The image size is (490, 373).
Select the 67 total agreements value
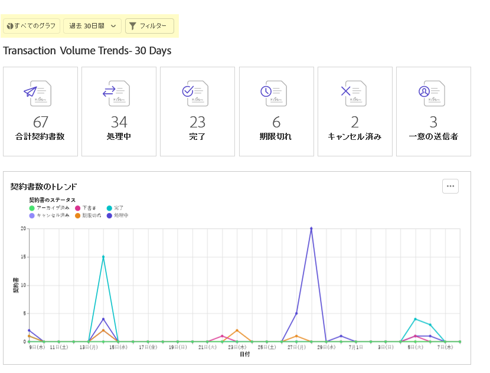[41, 122]
